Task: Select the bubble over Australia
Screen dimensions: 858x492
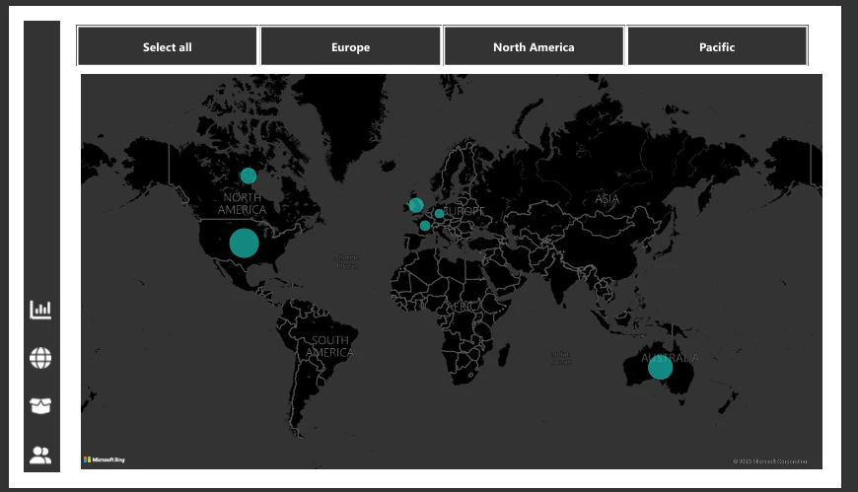Action: [x=660, y=367]
